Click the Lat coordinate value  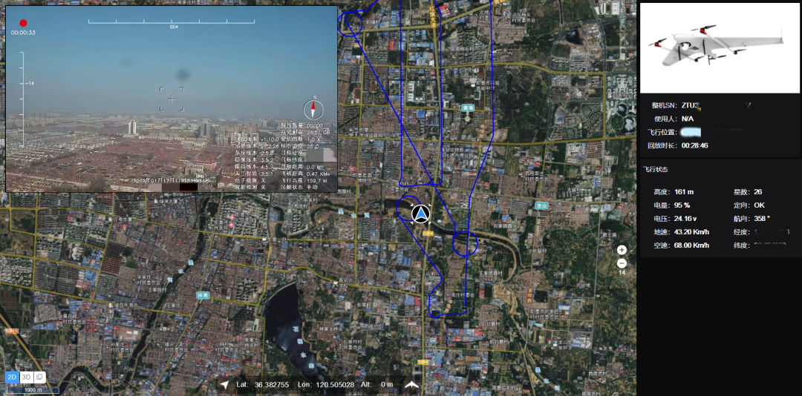(x=272, y=385)
